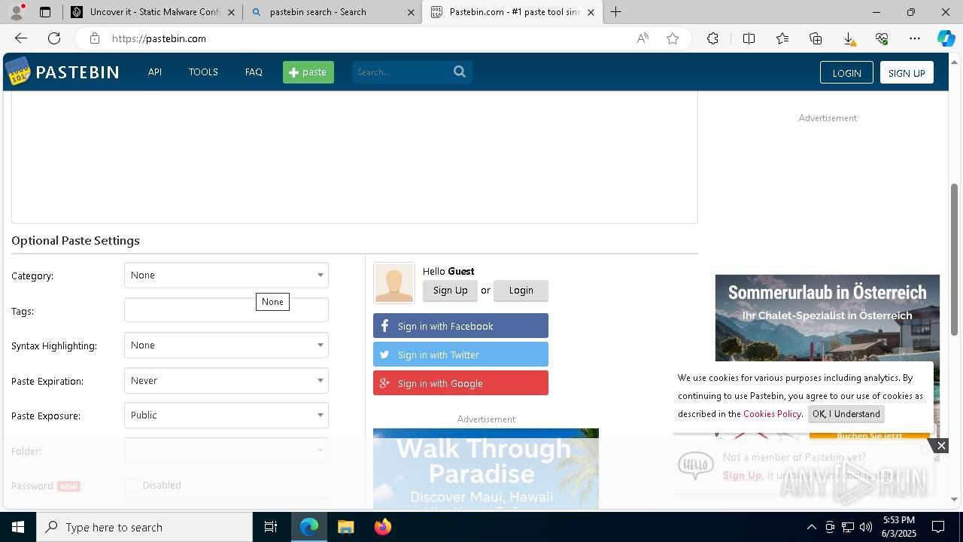Open API menu item
Viewport: 963px width, 542px height.
pyautogui.click(x=155, y=72)
